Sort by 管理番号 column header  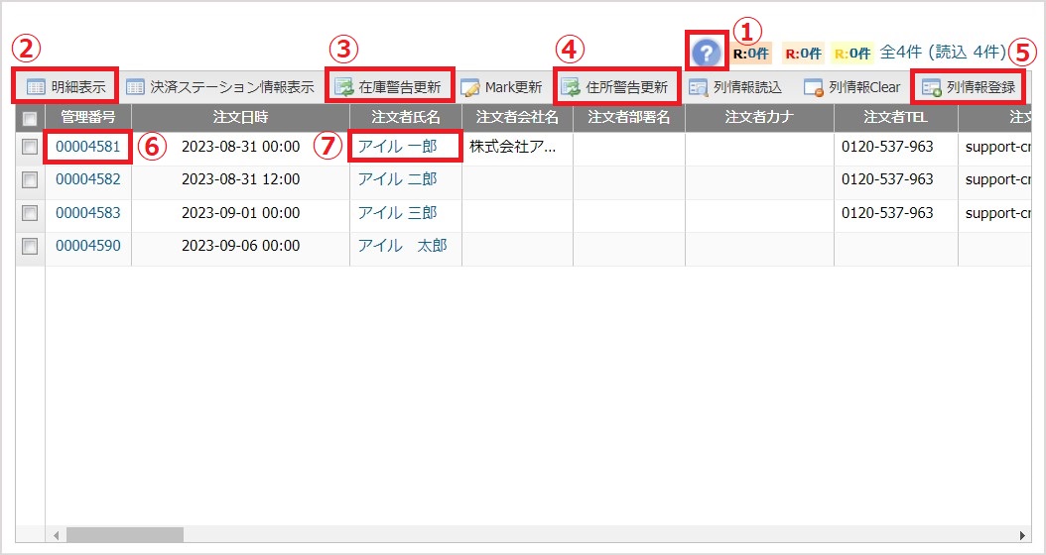(x=88, y=118)
